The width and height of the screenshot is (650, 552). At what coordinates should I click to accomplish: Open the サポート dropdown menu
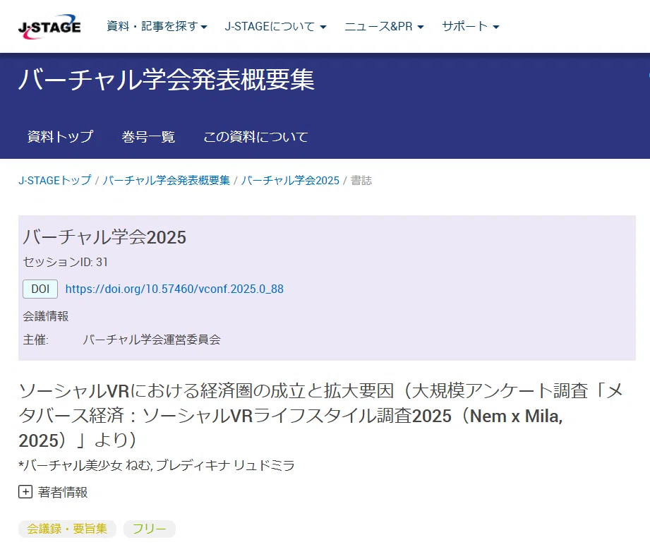click(471, 27)
